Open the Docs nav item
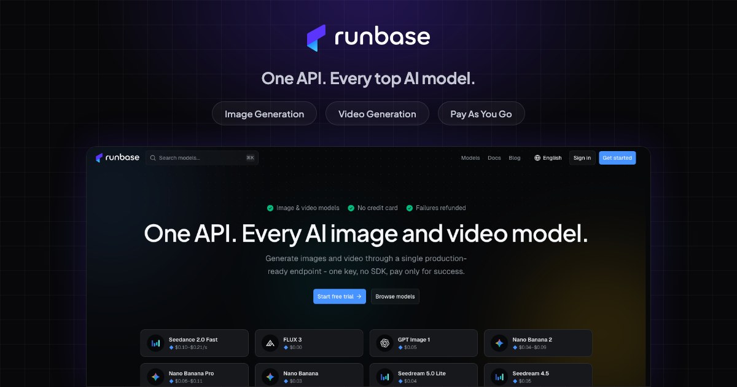This screenshot has width=737, height=387. (494, 158)
